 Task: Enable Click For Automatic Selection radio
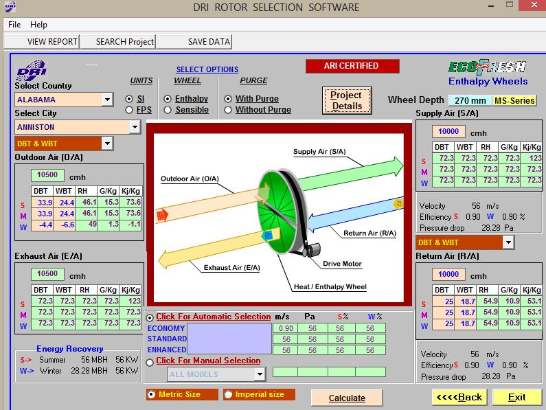click(x=150, y=318)
